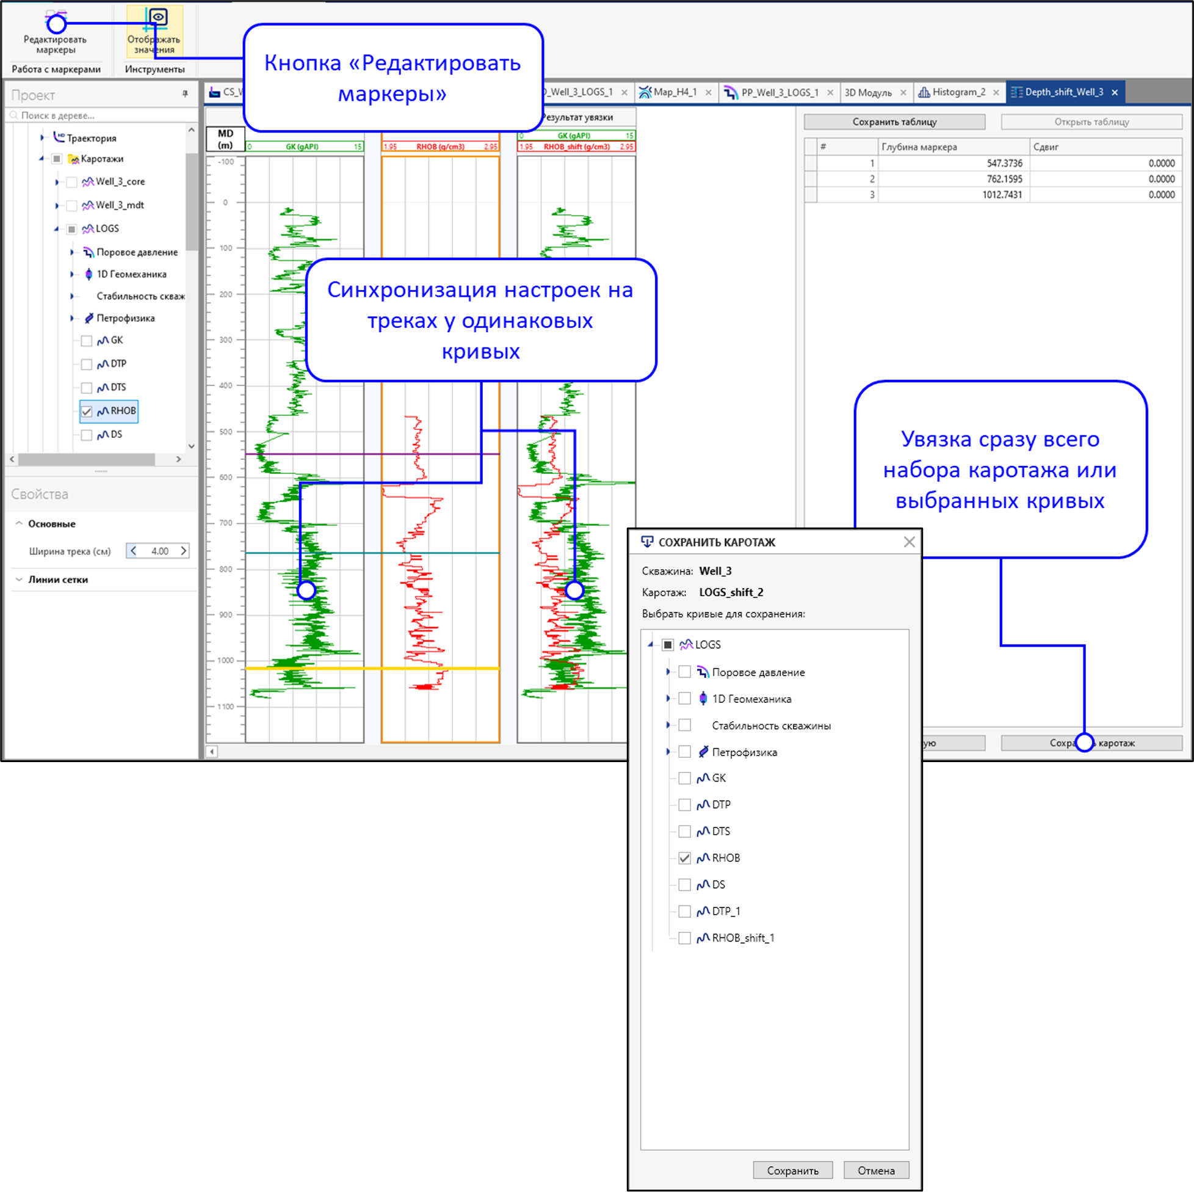The width and height of the screenshot is (1194, 1192).
Task: Check DTP checkbox in project tree
Action: click(x=87, y=365)
